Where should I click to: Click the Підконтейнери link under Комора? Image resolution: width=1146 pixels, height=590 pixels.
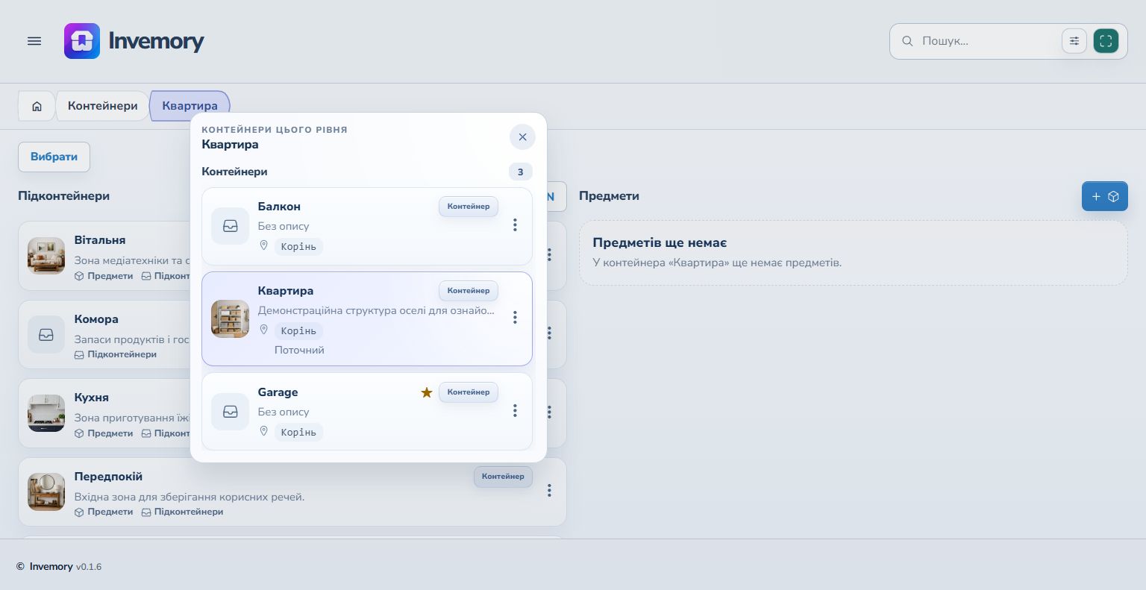[x=116, y=354]
